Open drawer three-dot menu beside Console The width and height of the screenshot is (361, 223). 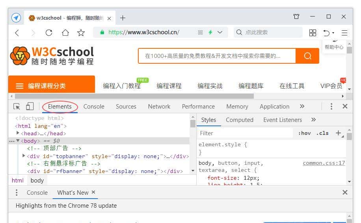[17, 192]
